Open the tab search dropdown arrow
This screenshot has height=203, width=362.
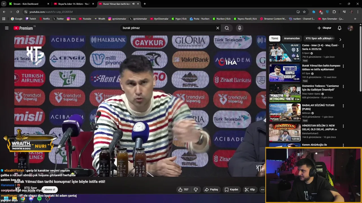click(3, 4)
